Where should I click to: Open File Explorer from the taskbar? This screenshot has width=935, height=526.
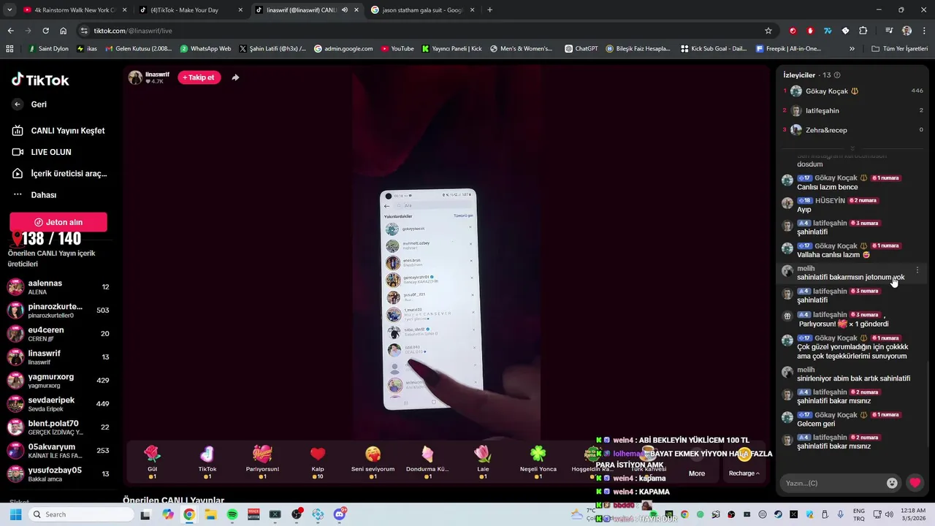coord(210,514)
